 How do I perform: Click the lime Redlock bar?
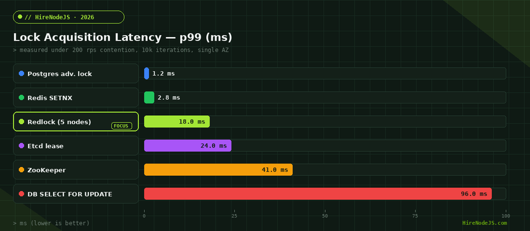coord(177,122)
